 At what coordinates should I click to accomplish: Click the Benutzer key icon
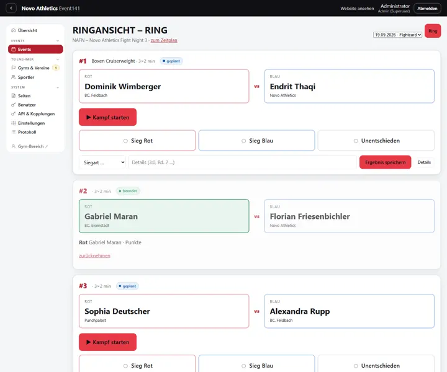click(14, 105)
